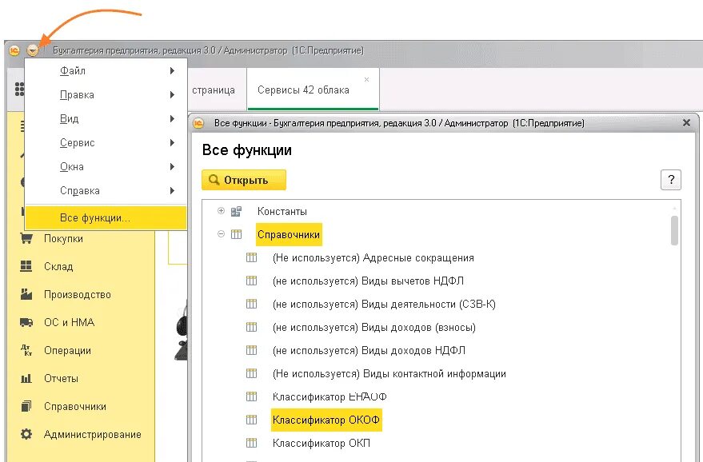Click the Покупки shopping cart icon

tap(26, 238)
